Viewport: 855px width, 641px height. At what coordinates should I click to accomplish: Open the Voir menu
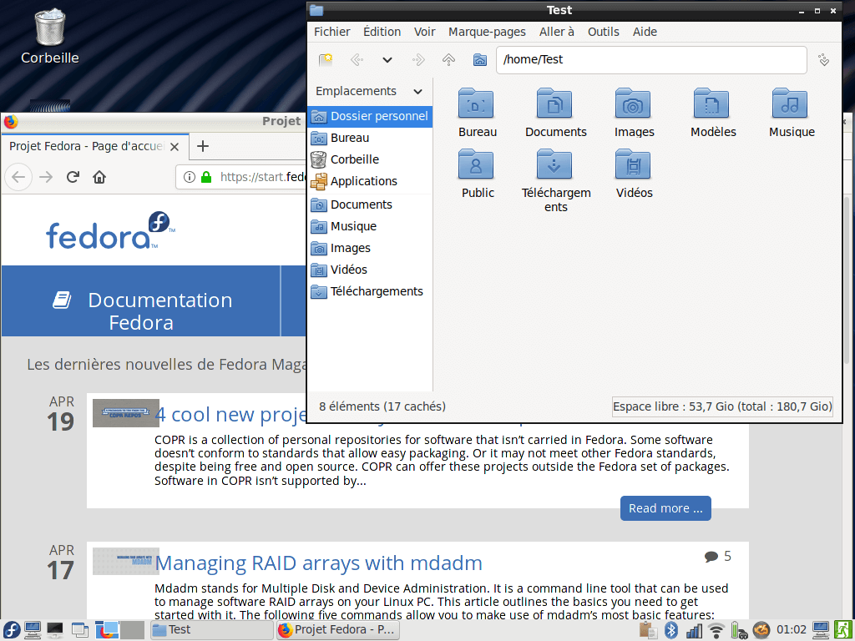425,32
